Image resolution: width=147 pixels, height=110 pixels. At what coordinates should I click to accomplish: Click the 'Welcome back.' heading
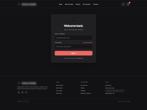click(x=73, y=26)
